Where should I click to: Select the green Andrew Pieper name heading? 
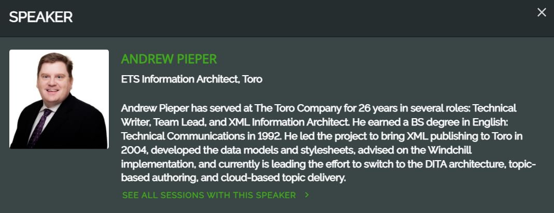tap(169, 59)
